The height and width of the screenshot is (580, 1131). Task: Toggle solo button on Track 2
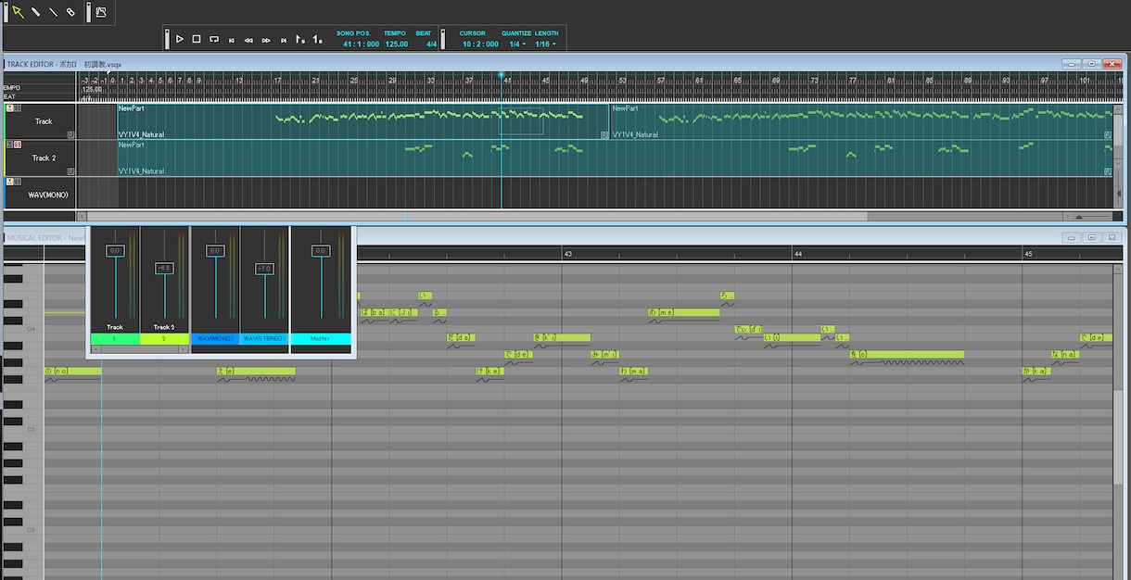tap(19, 145)
